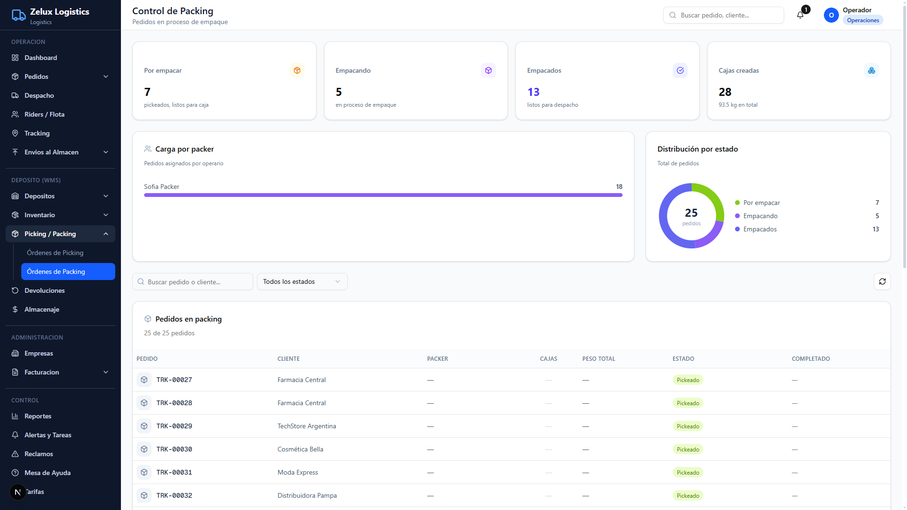Viewport: 907px width, 510px height.
Task: Click the Zelux Logistics truck logo
Action: click(x=18, y=16)
